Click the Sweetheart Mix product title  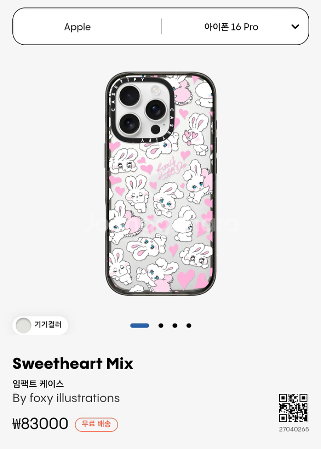tap(73, 363)
